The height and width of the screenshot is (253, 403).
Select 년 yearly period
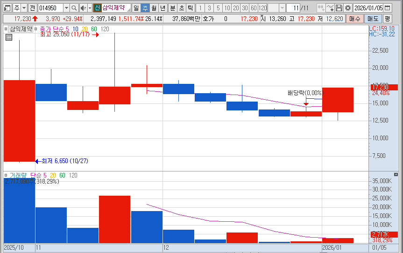163,8
